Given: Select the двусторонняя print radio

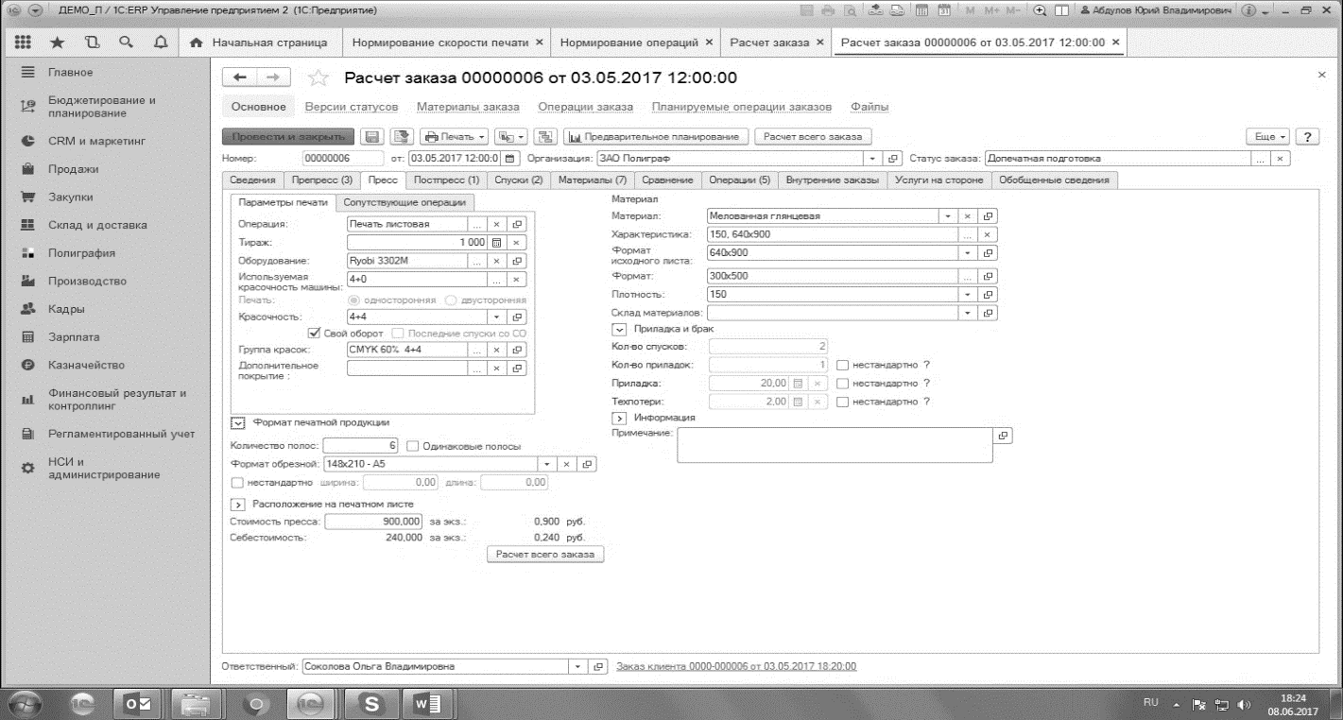Looking at the screenshot, I should (x=450, y=300).
